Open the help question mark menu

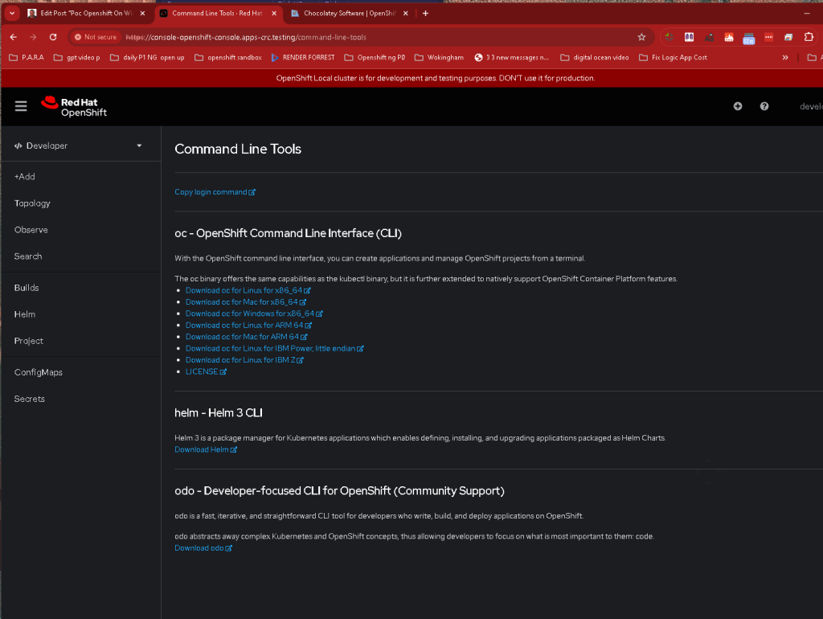764,106
